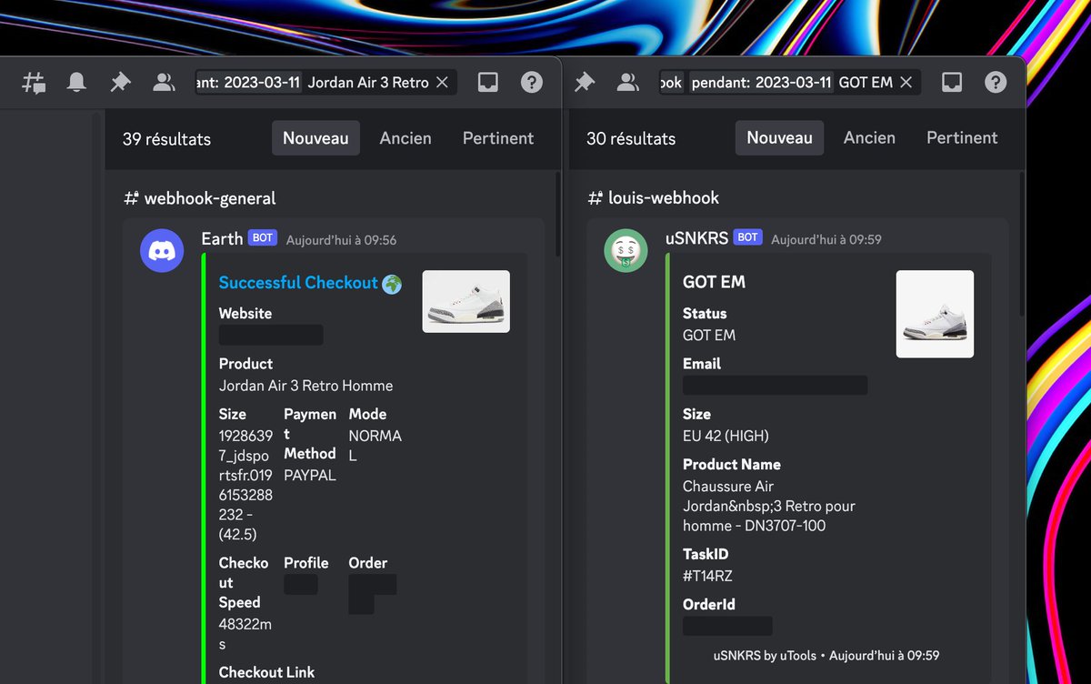Click uSNKRS message timestamp 09:59
The image size is (1091, 684).
(826, 239)
